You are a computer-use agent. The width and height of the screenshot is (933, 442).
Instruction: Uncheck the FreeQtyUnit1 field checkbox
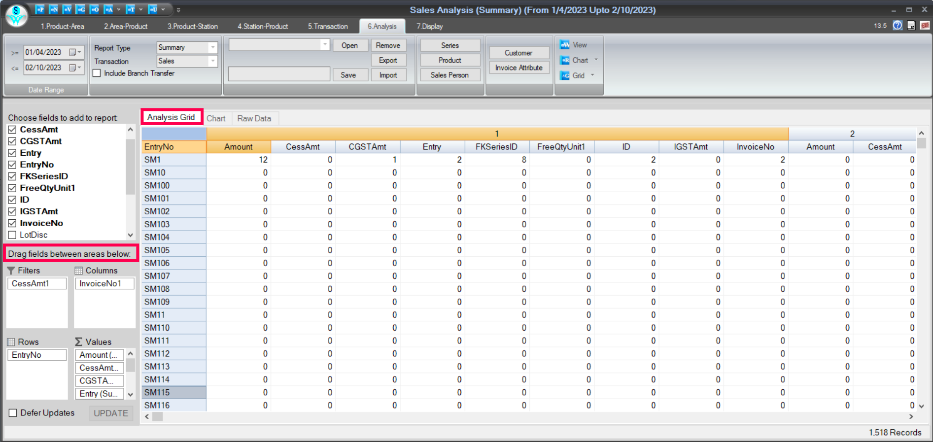[12, 188]
